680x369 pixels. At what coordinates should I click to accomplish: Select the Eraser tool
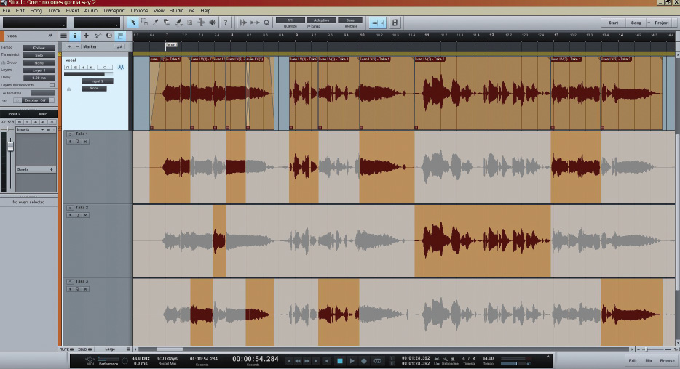(x=167, y=23)
